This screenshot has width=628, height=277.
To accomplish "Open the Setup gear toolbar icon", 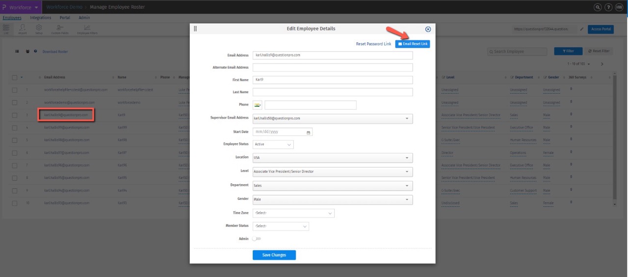I will tap(39, 29).
